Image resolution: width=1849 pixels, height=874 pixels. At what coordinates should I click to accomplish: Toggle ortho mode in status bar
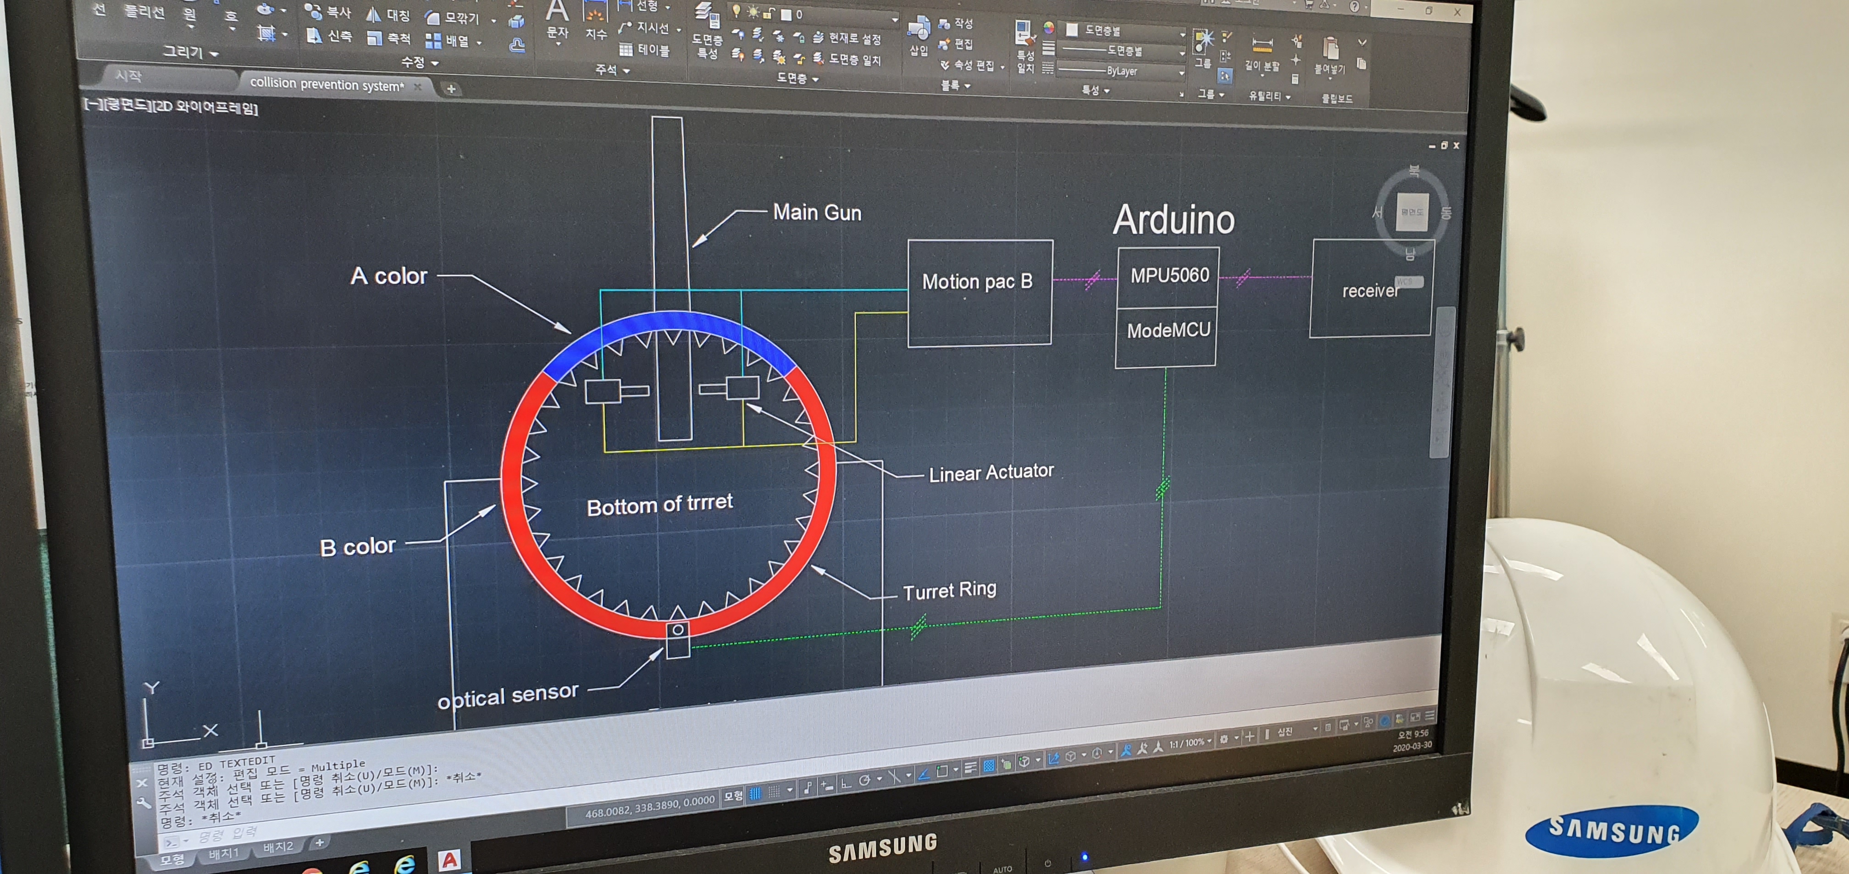point(846,784)
